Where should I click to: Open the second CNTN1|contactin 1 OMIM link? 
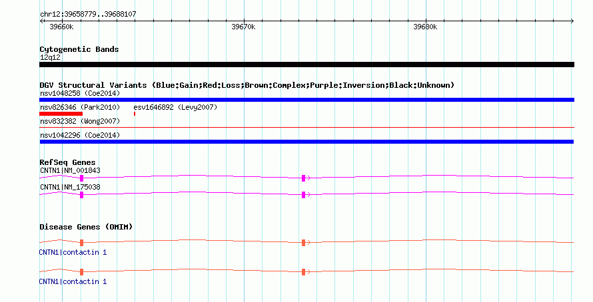coord(73,281)
